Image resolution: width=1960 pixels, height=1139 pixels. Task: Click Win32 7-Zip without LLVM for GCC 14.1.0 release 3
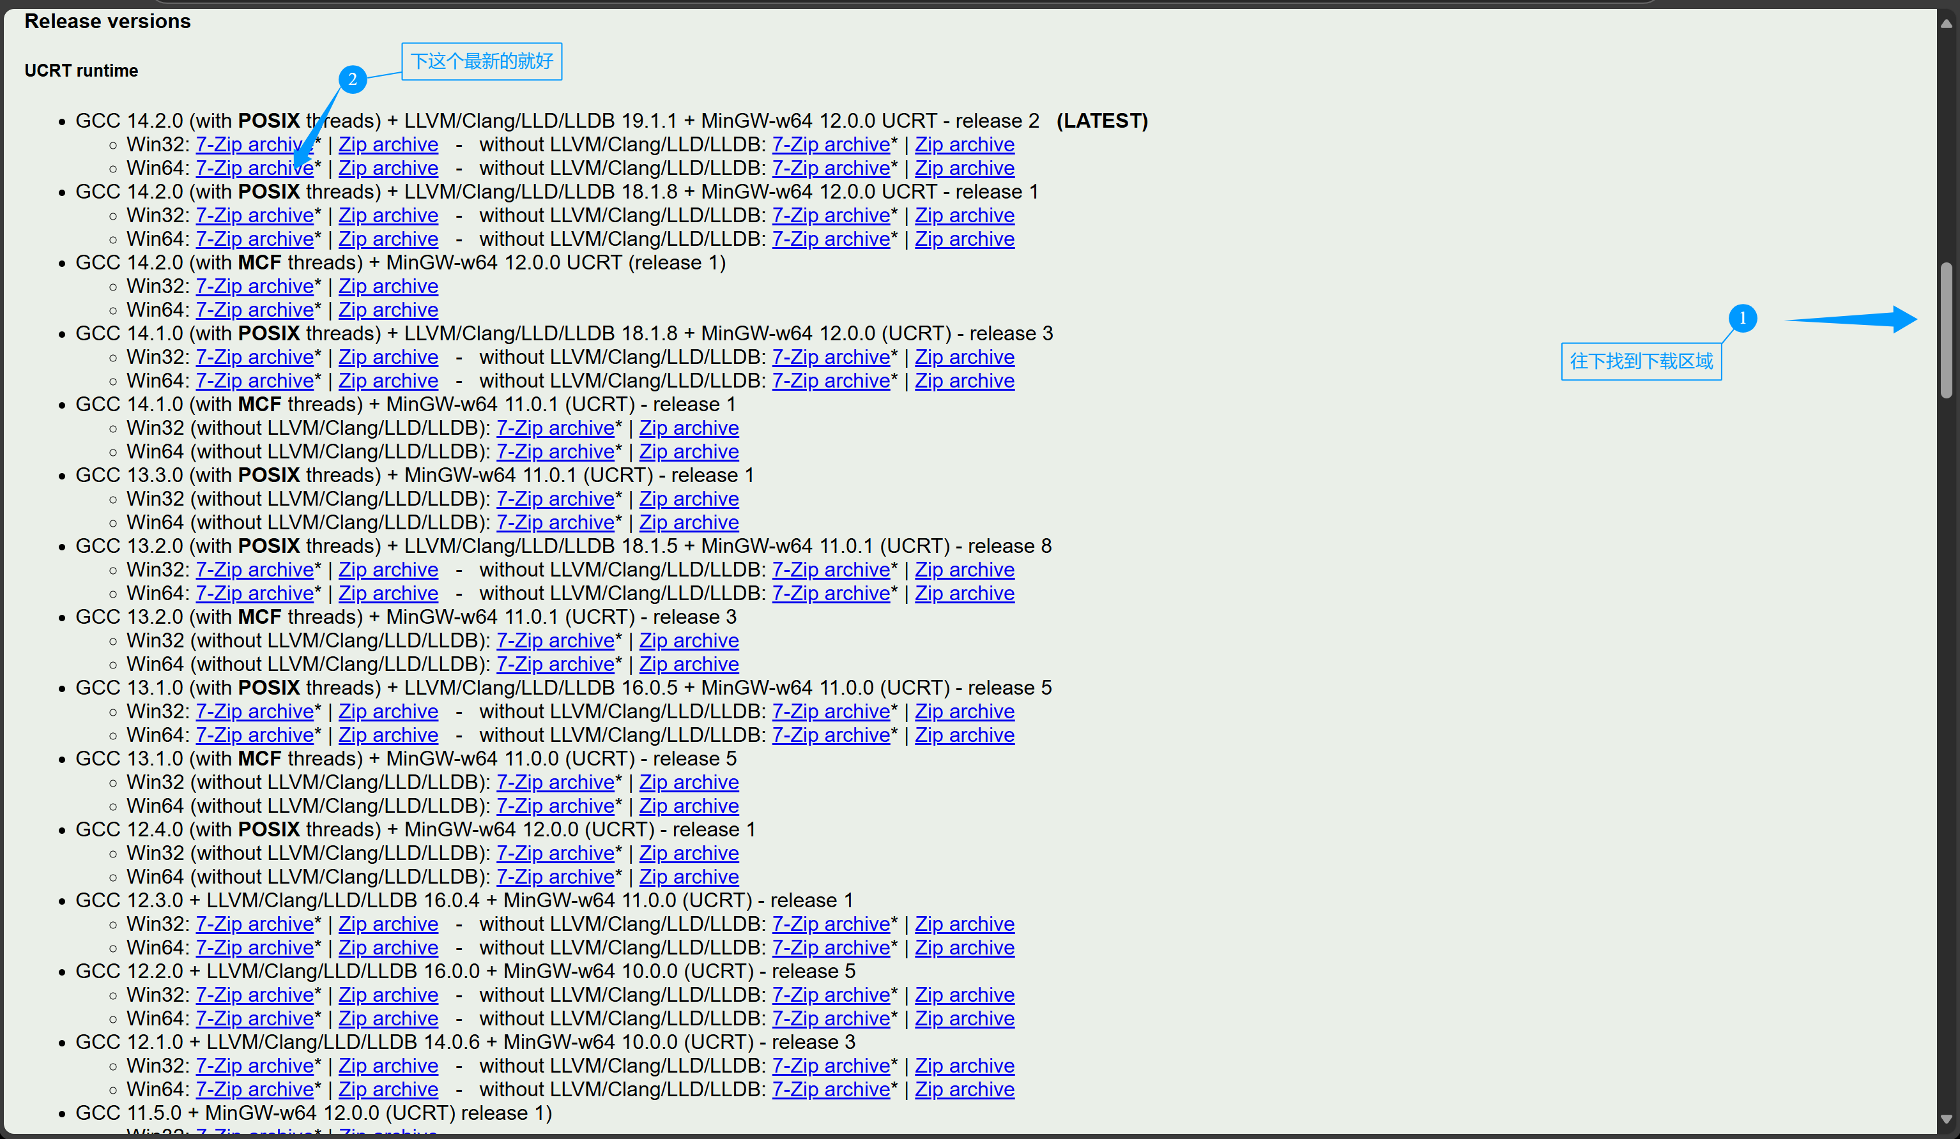pos(831,357)
